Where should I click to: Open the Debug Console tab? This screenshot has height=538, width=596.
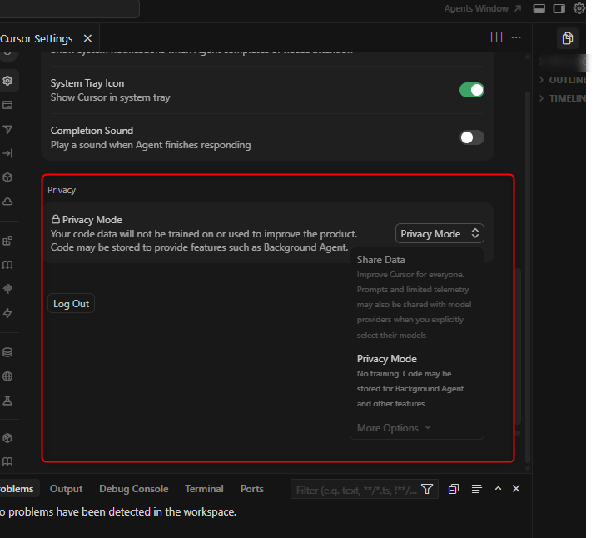pos(133,489)
